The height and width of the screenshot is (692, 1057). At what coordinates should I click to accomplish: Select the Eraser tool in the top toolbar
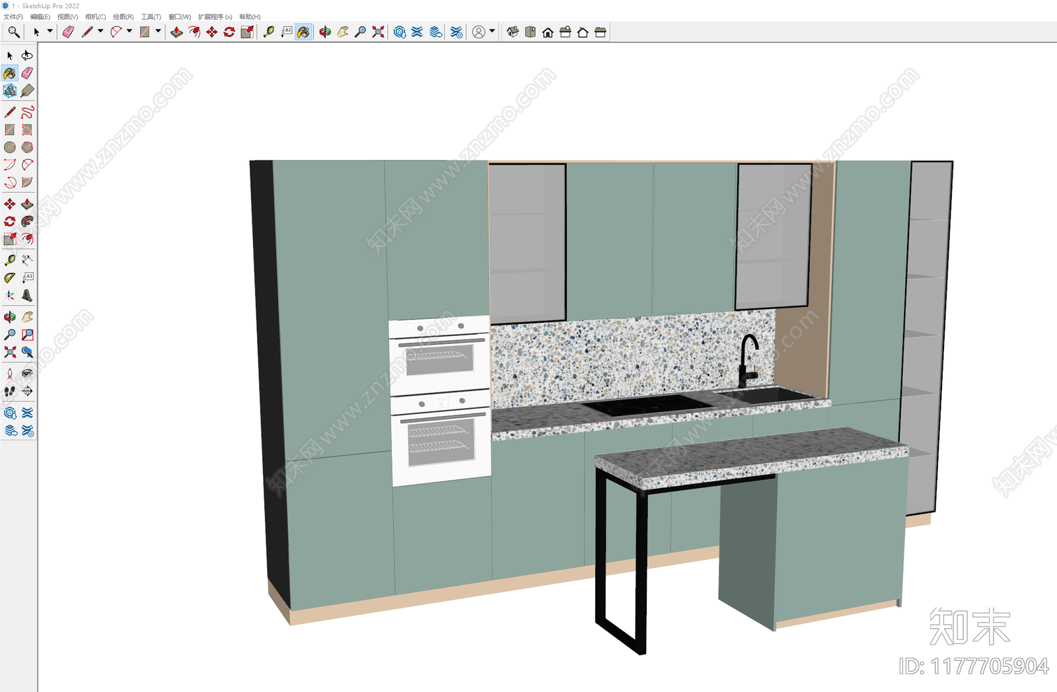tap(68, 32)
